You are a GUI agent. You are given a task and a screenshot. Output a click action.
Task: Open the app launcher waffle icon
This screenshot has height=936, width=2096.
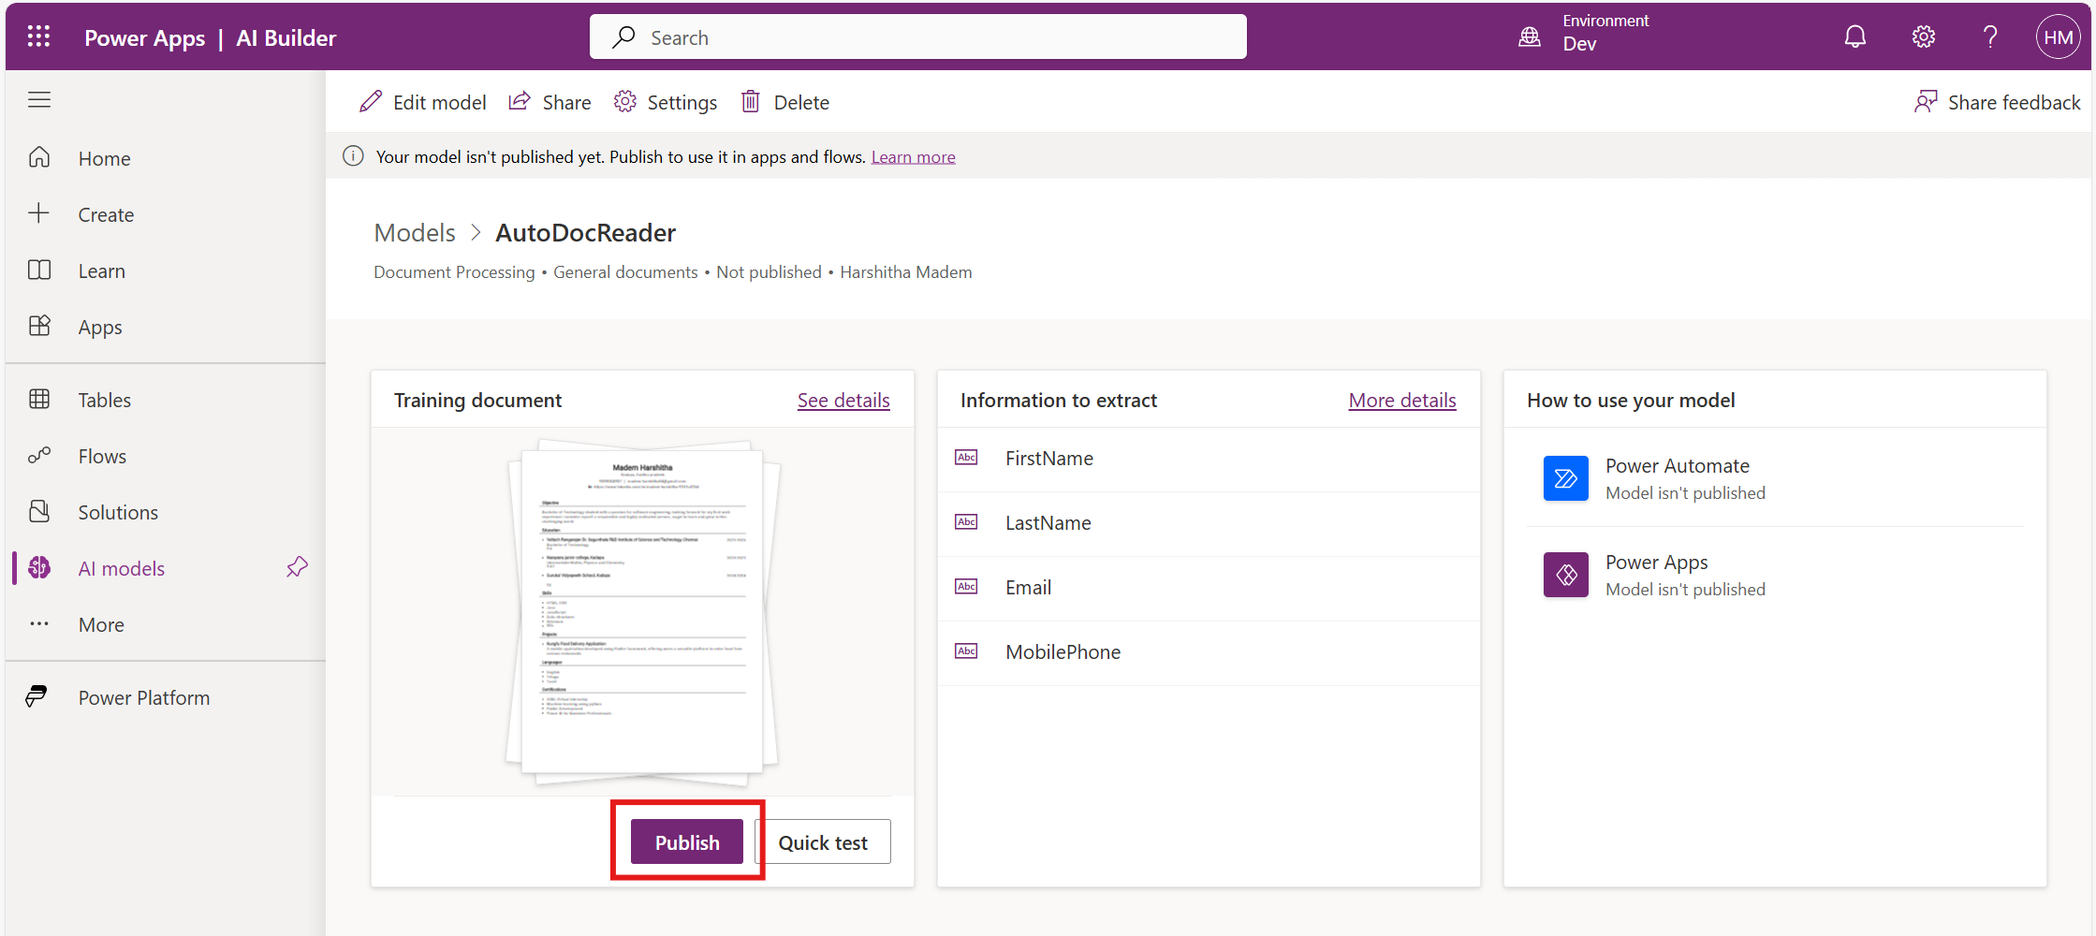[38, 37]
